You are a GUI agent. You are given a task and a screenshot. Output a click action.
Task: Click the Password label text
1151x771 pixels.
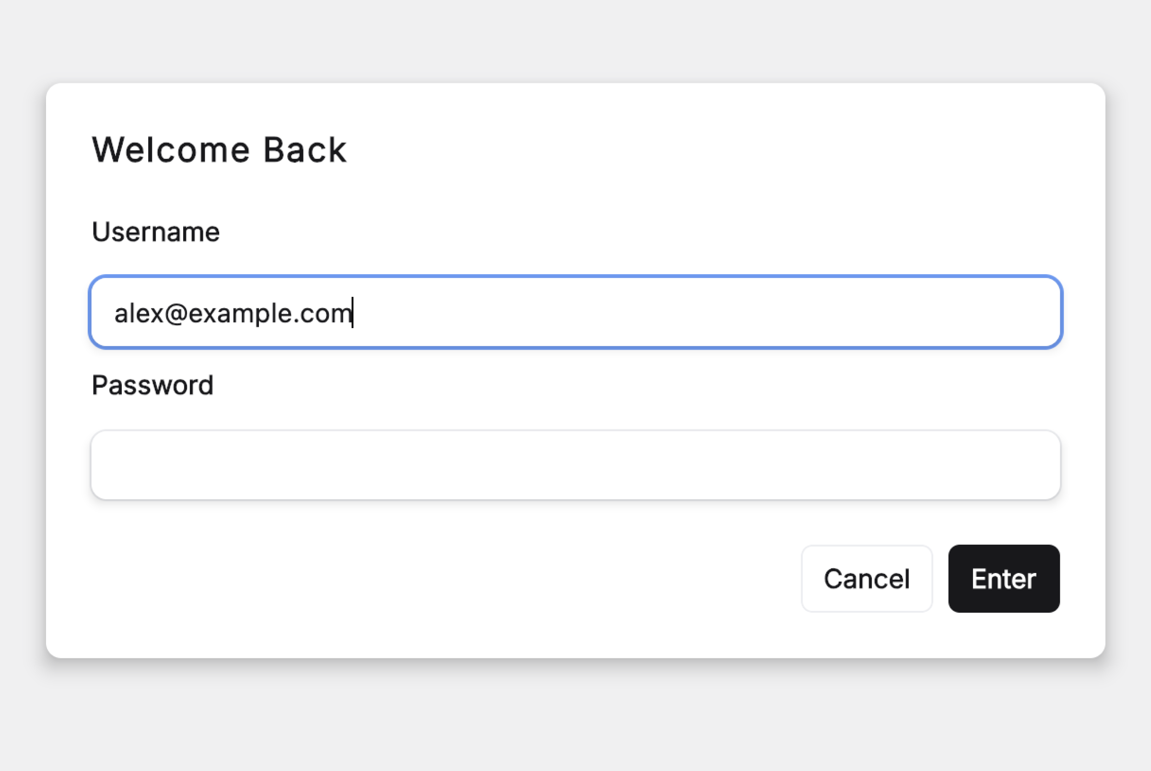click(x=153, y=385)
